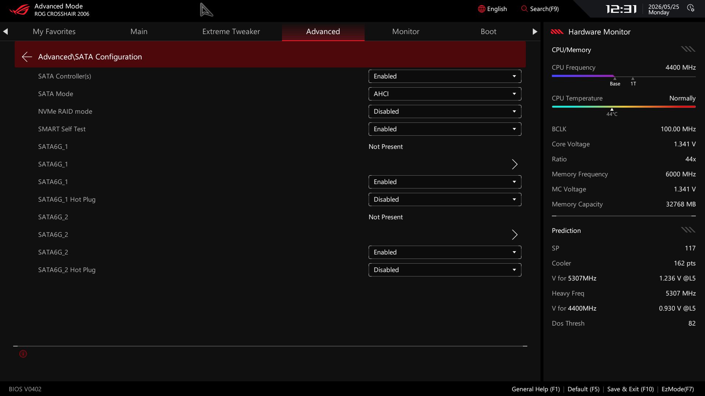The width and height of the screenshot is (705, 396).
Task: Open General Help (F1)
Action: (536, 389)
